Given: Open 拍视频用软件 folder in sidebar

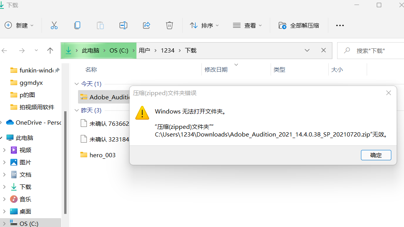Looking at the screenshot, I should (x=32, y=107).
